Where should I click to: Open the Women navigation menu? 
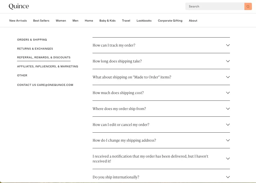point(61,21)
